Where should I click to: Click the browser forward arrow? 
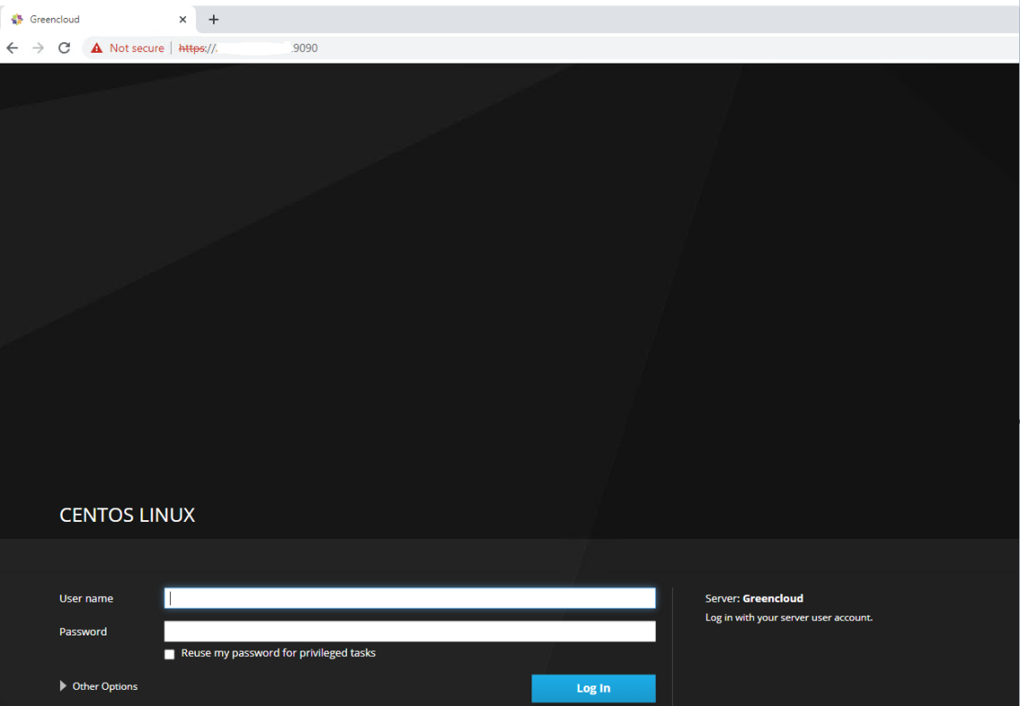38,48
